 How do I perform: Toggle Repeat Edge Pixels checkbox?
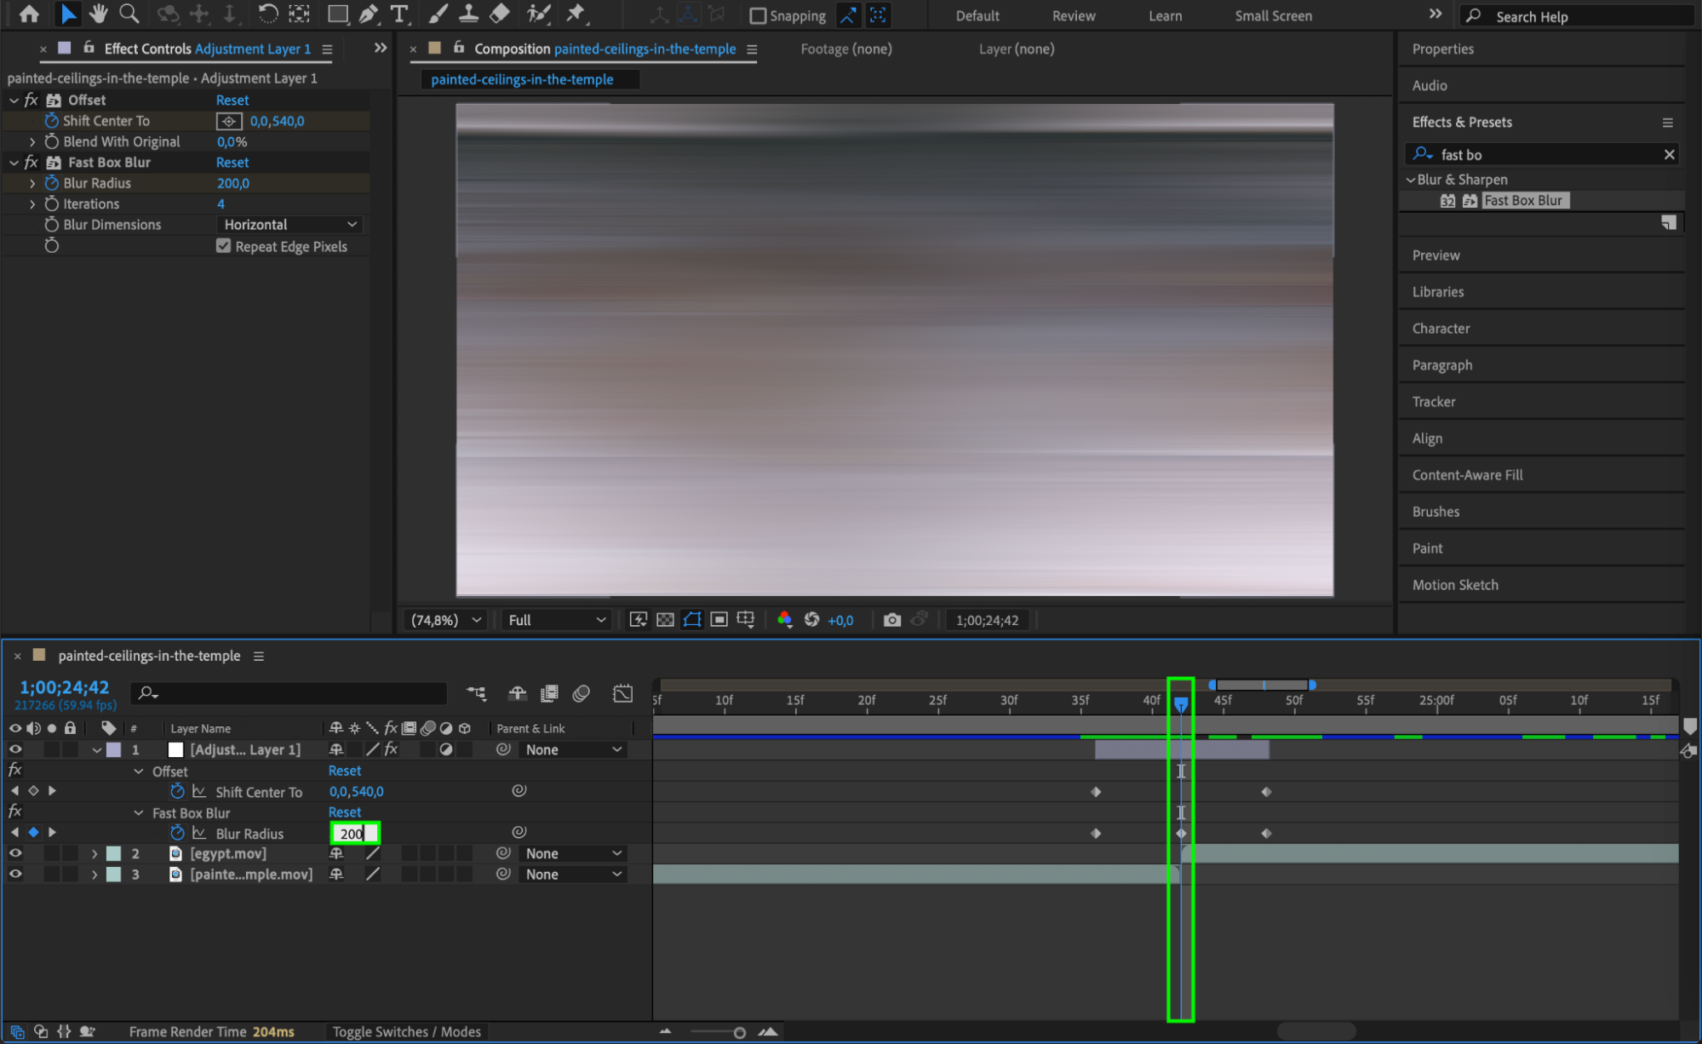pyautogui.click(x=224, y=246)
